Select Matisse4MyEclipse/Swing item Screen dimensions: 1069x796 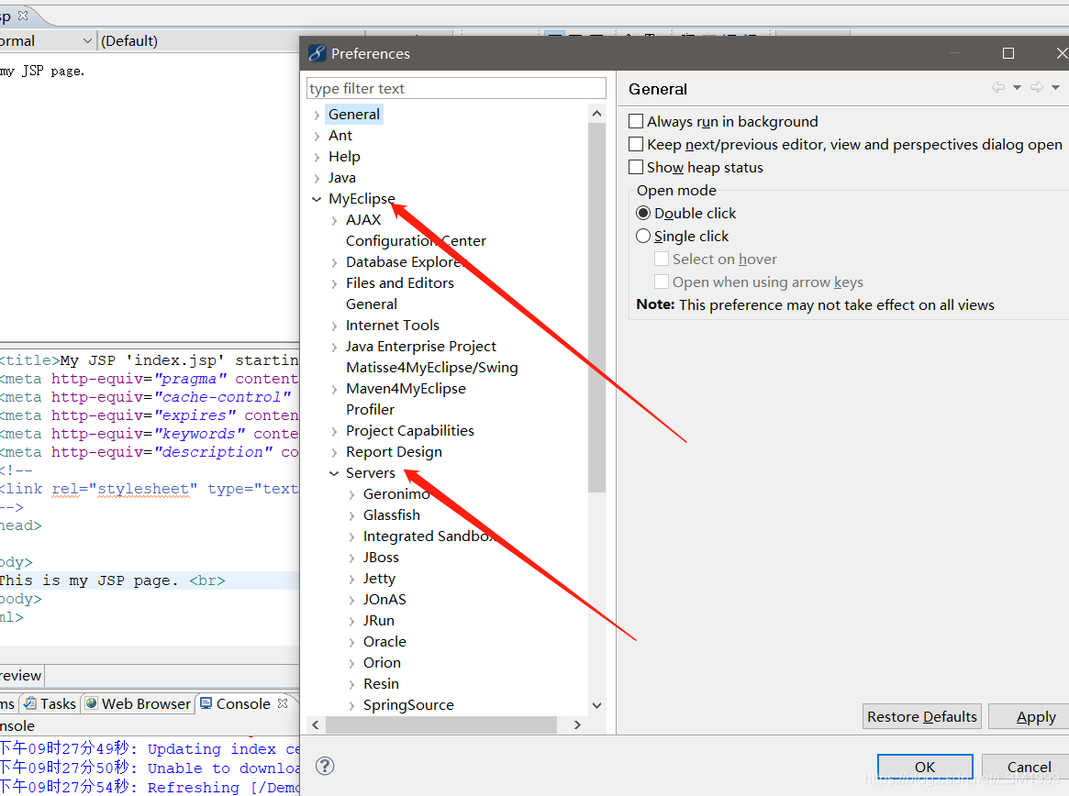click(x=431, y=368)
